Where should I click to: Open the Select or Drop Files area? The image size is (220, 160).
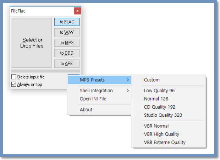[x=32, y=43]
